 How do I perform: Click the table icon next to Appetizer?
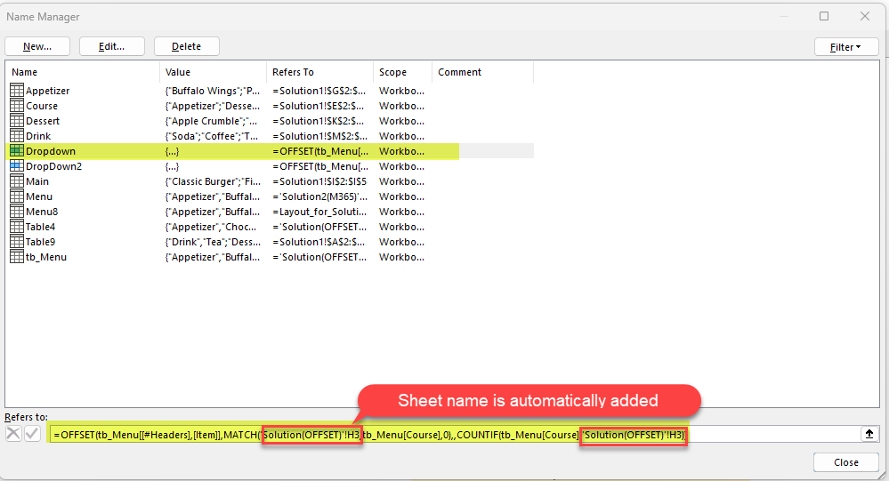coord(16,91)
